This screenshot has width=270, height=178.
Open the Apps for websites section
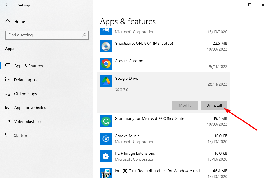(30, 108)
